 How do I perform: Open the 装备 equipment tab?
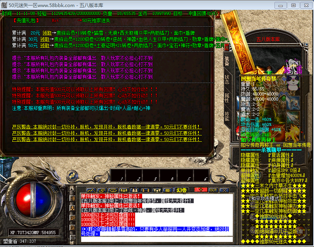point(227,61)
